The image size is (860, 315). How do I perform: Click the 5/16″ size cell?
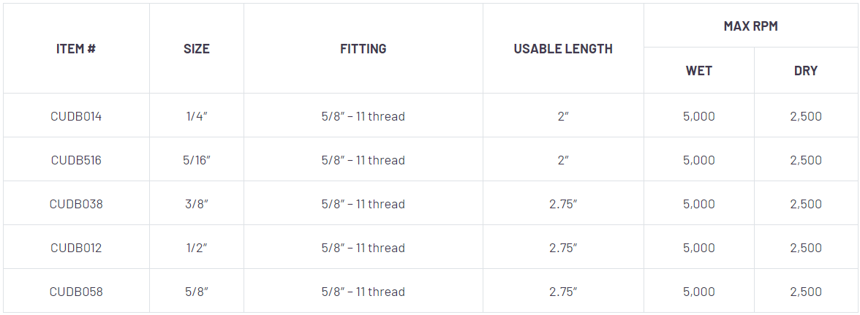[x=196, y=160]
